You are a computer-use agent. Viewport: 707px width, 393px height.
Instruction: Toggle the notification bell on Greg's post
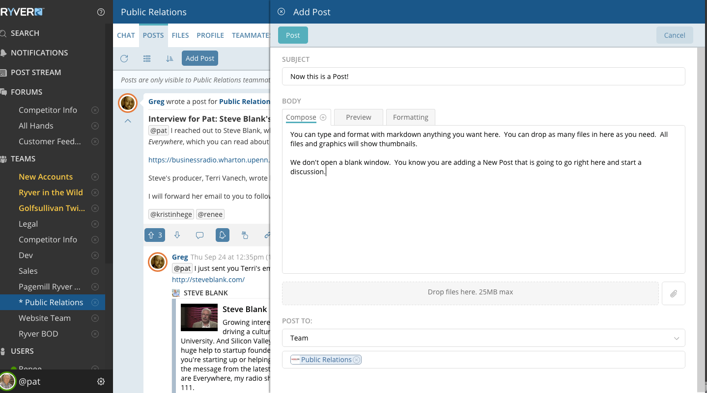[x=223, y=235]
